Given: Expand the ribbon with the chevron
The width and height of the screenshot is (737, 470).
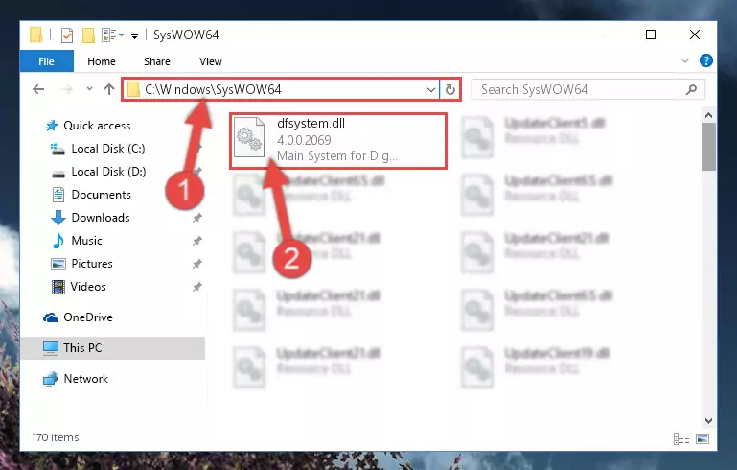Looking at the screenshot, I should (x=685, y=60).
